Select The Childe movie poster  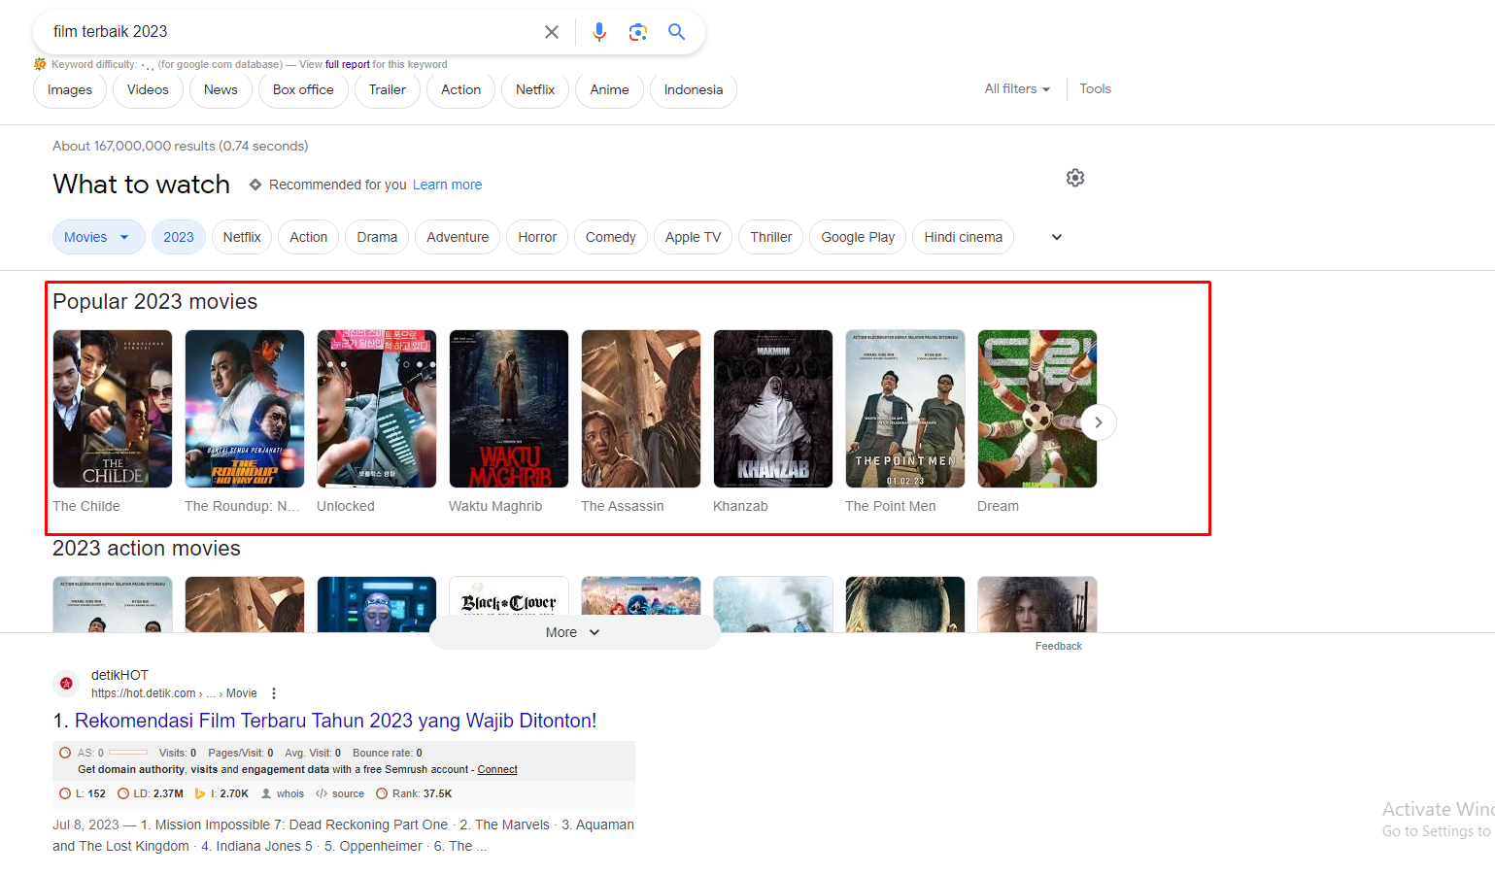pyautogui.click(x=112, y=408)
